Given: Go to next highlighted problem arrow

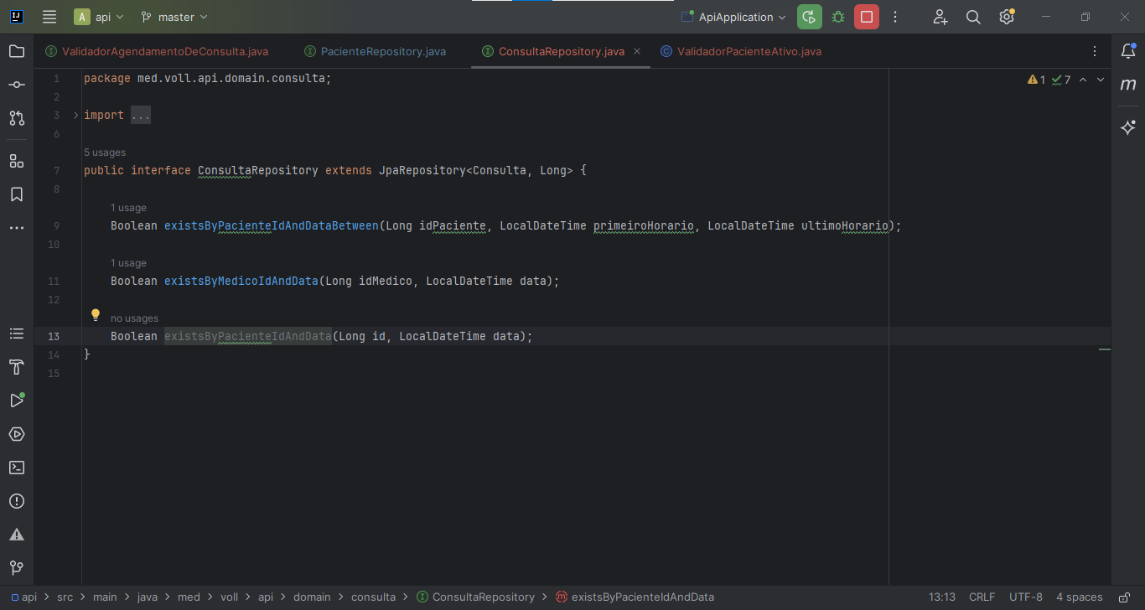Looking at the screenshot, I should (1101, 80).
